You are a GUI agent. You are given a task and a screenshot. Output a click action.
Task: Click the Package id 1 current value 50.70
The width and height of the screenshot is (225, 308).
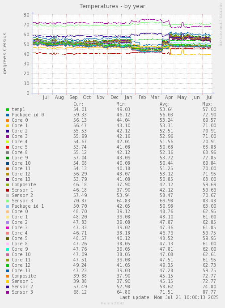[80, 206]
